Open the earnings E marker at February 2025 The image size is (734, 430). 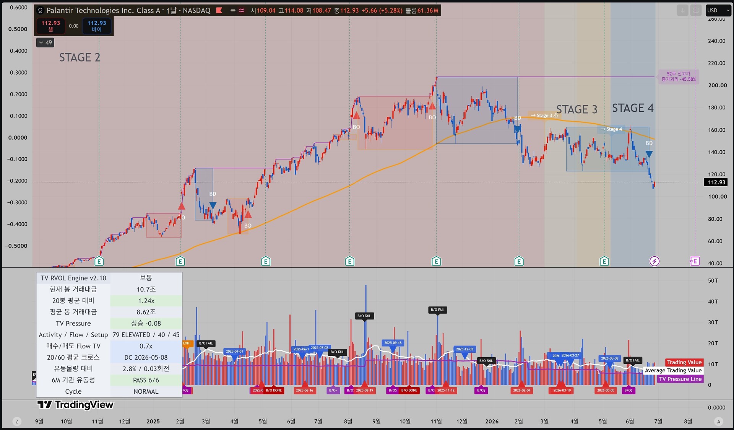point(180,261)
